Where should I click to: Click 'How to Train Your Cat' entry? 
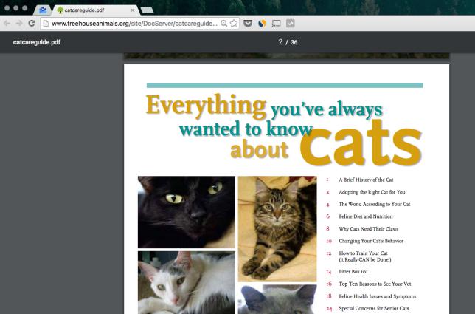click(365, 256)
